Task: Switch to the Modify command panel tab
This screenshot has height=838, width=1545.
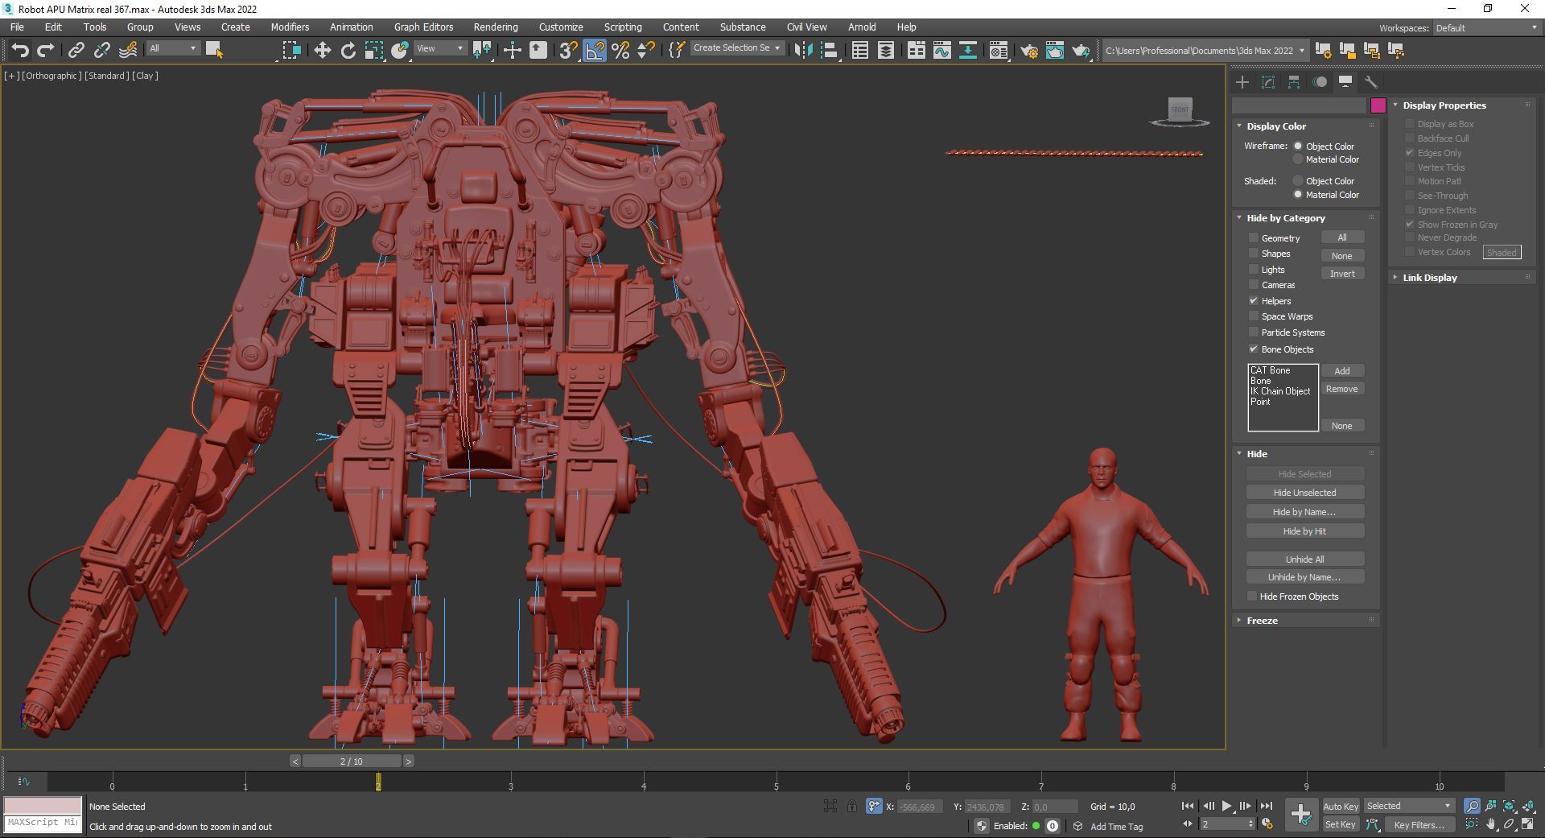Action: coord(1268,82)
